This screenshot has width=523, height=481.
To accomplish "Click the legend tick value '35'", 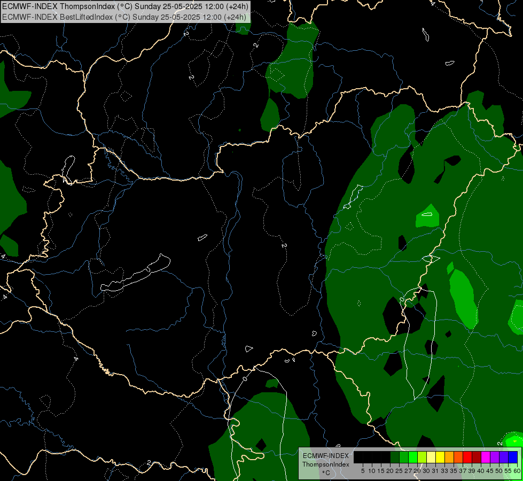I will (x=454, y=471).
